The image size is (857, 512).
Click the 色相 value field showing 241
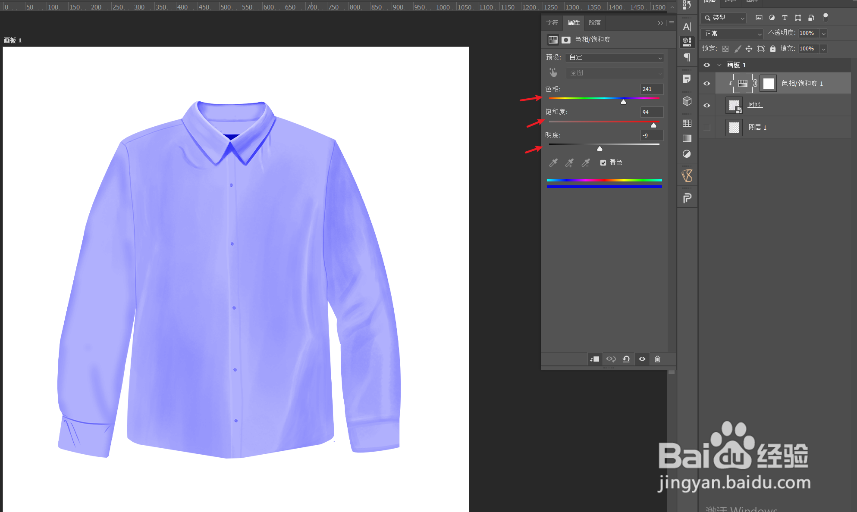tap(652, 89)
